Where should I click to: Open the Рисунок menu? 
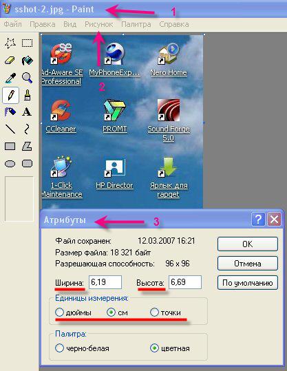point(98,24)
